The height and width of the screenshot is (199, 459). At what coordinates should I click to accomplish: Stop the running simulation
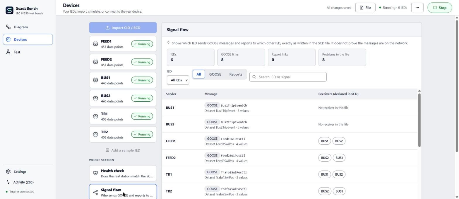pos(440,8)
